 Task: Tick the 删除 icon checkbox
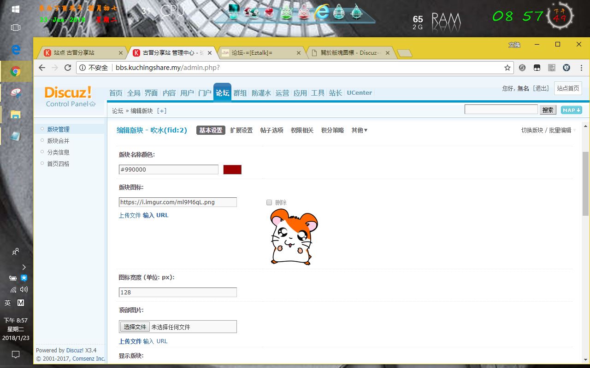269,202
